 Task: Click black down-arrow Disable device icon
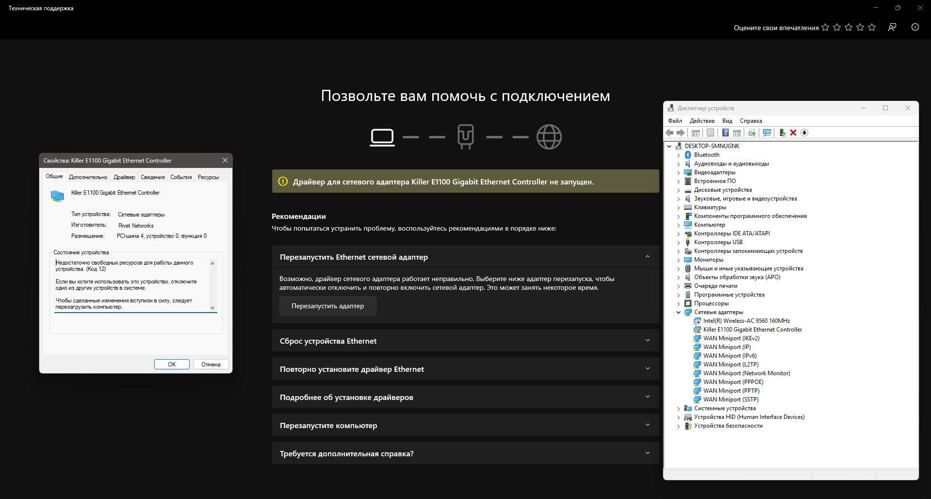tap(804, 133)
